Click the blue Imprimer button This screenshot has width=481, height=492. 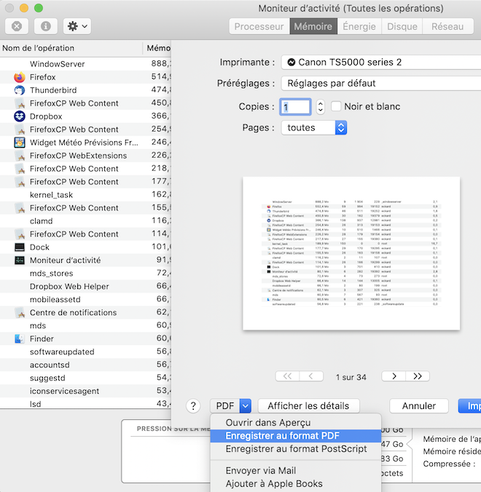click(x=469, y=406)
